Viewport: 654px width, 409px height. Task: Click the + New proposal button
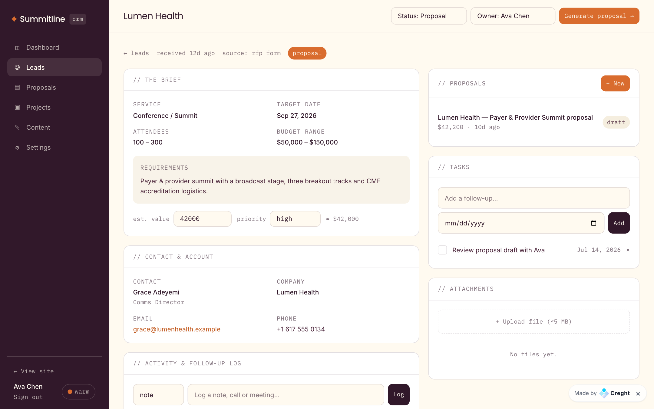click(x=615, y=83)
